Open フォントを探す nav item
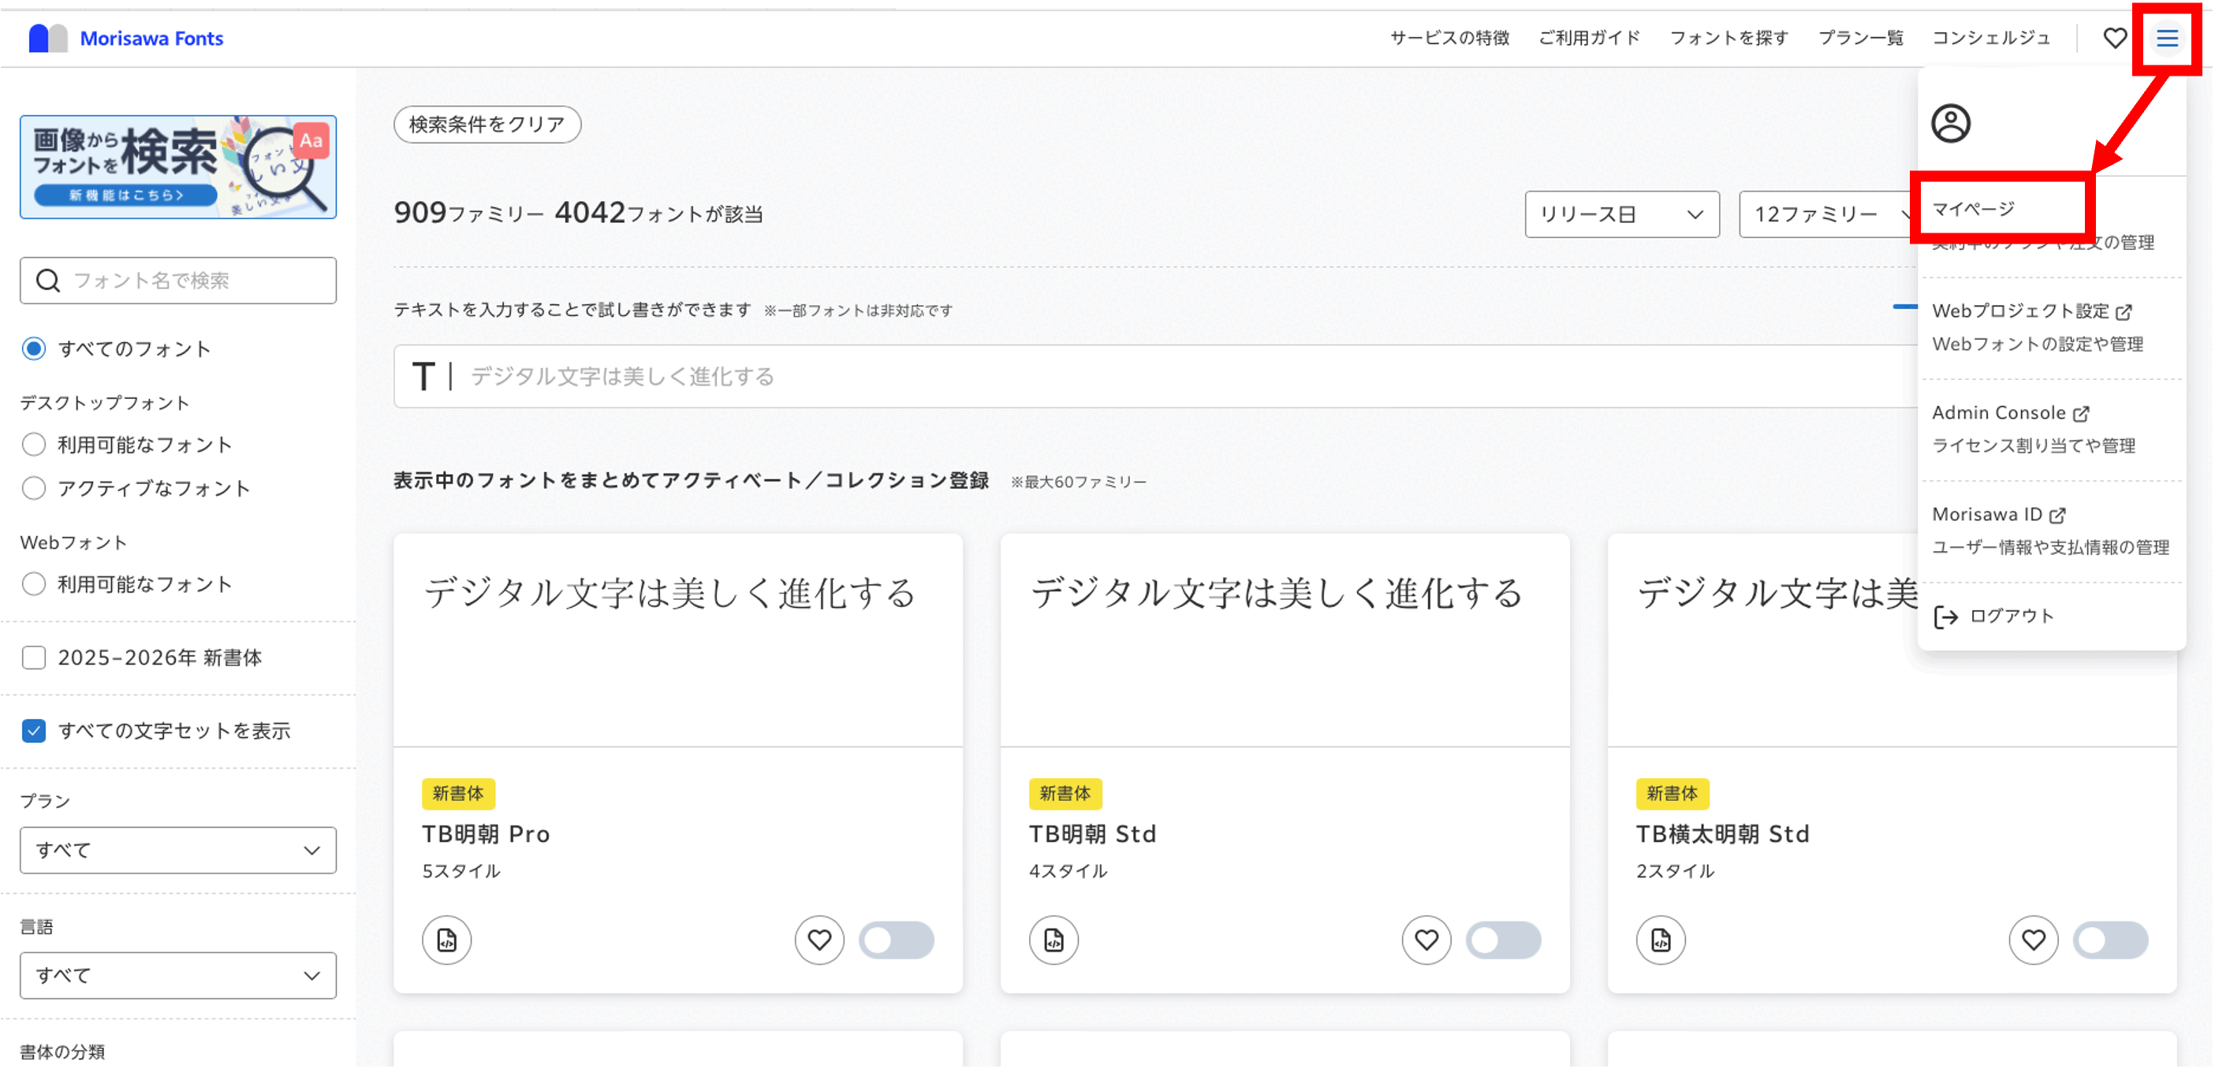Image resolution: width=2215 pixels, height=1069 pixels. coord(1728,38)
